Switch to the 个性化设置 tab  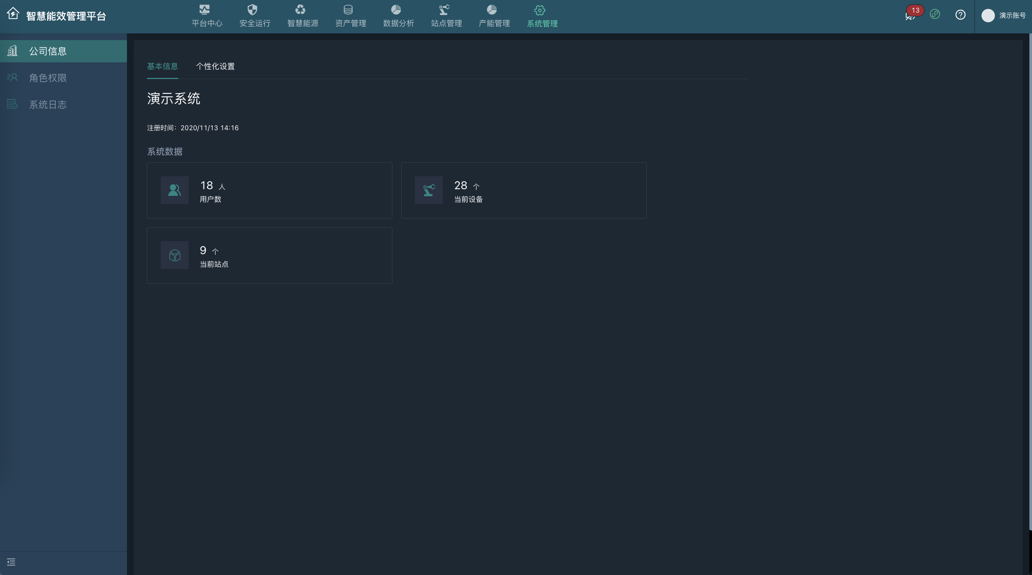tap(215, 66)
